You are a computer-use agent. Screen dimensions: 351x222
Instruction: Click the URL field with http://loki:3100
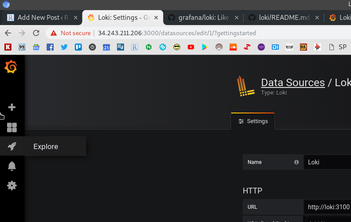[x=327, y=207]
